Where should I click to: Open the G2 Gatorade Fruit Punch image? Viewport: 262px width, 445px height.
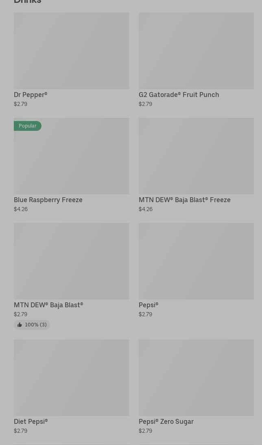pos(196,51)
